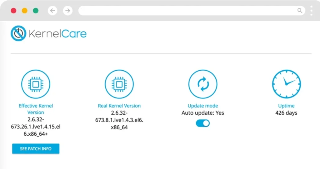Click the Update mode label
The image size is (320, 180).
[202, 106]
